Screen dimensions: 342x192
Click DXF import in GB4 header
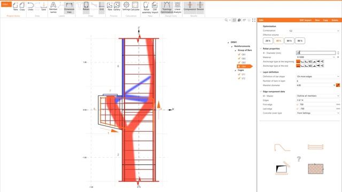pos(305,20)
